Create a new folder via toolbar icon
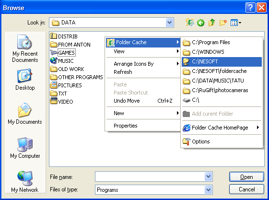The width and height of the screenshot is (269, 200). pyautogui.click(x=223, y=23)
